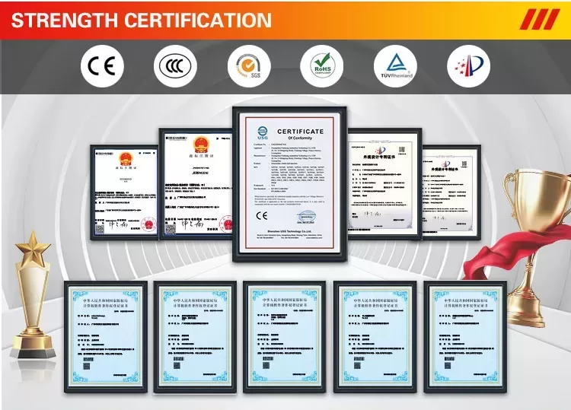Click the QR code on the first design patent certificate

(402, 150)
